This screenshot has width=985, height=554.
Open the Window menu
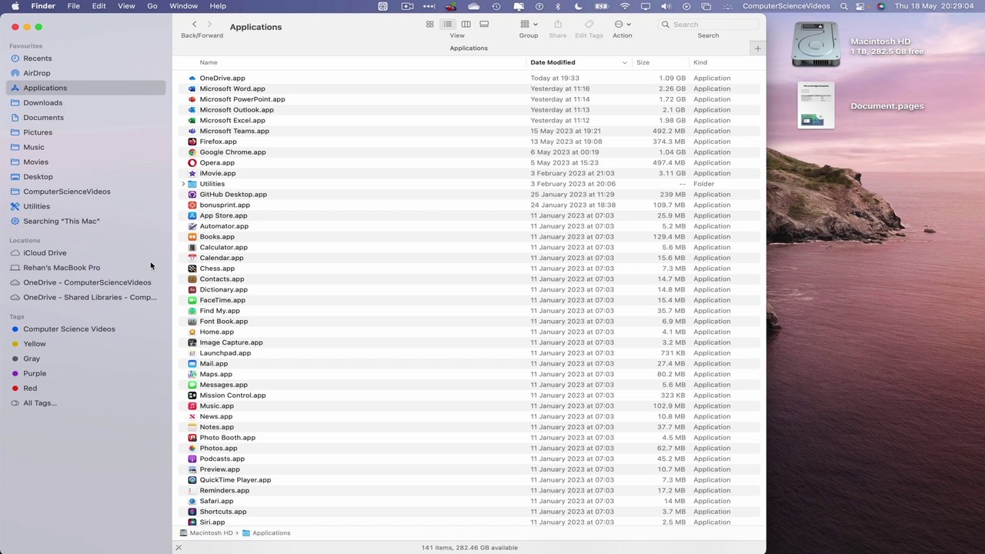pos(183,6)
